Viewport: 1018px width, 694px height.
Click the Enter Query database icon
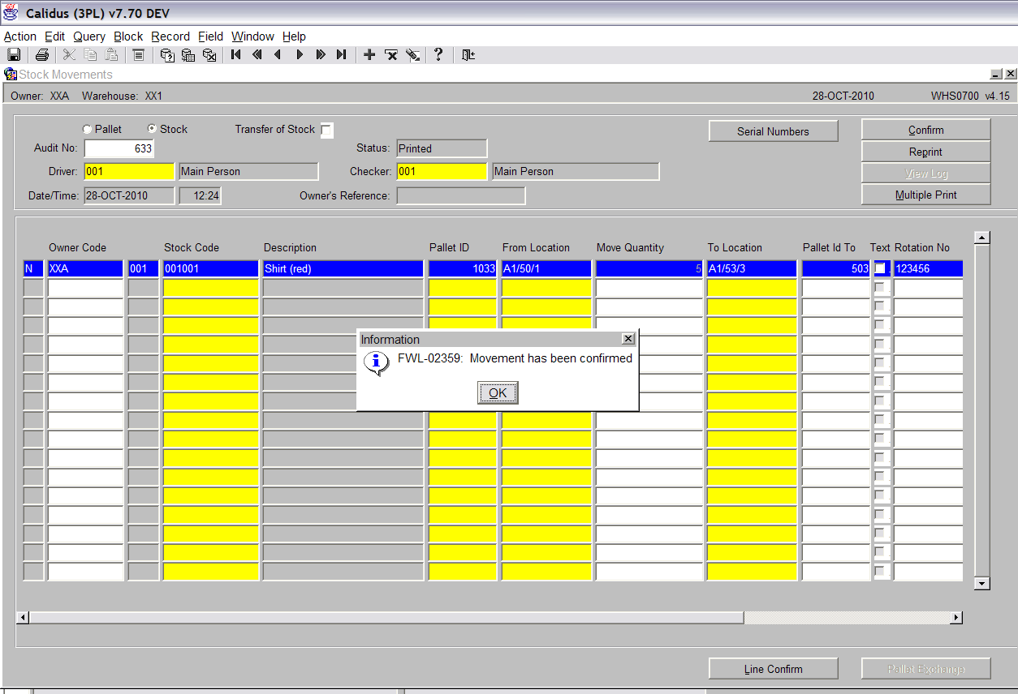(167, 54)
